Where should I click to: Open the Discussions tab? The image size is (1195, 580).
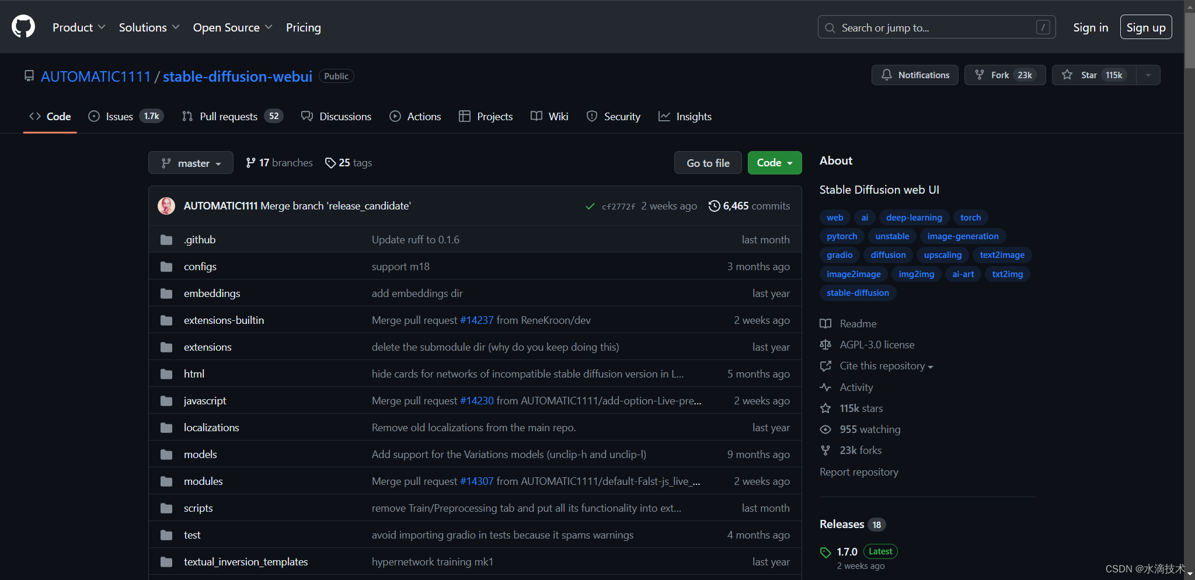click(336, 117)
